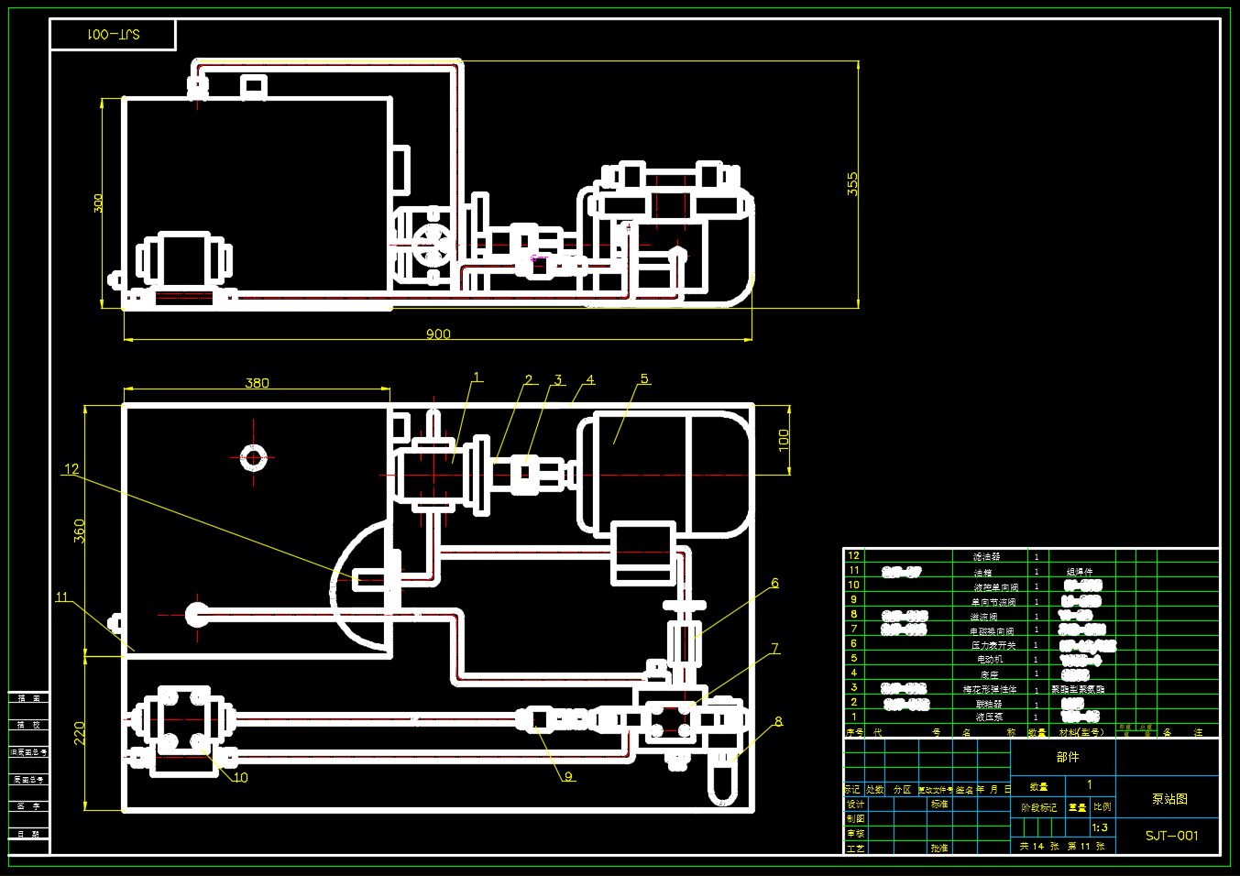Click the 900 overall length dimension text
Image resolution: width=1240 pixels, height=876 pixels.
click(x=438, y=334)
